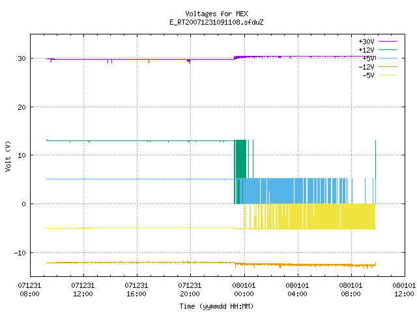Click the orange -12V legend line sample

coord(388,66)
